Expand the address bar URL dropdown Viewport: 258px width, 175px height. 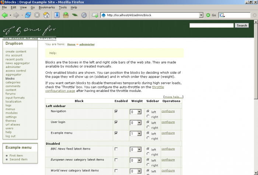pos(201,15)
